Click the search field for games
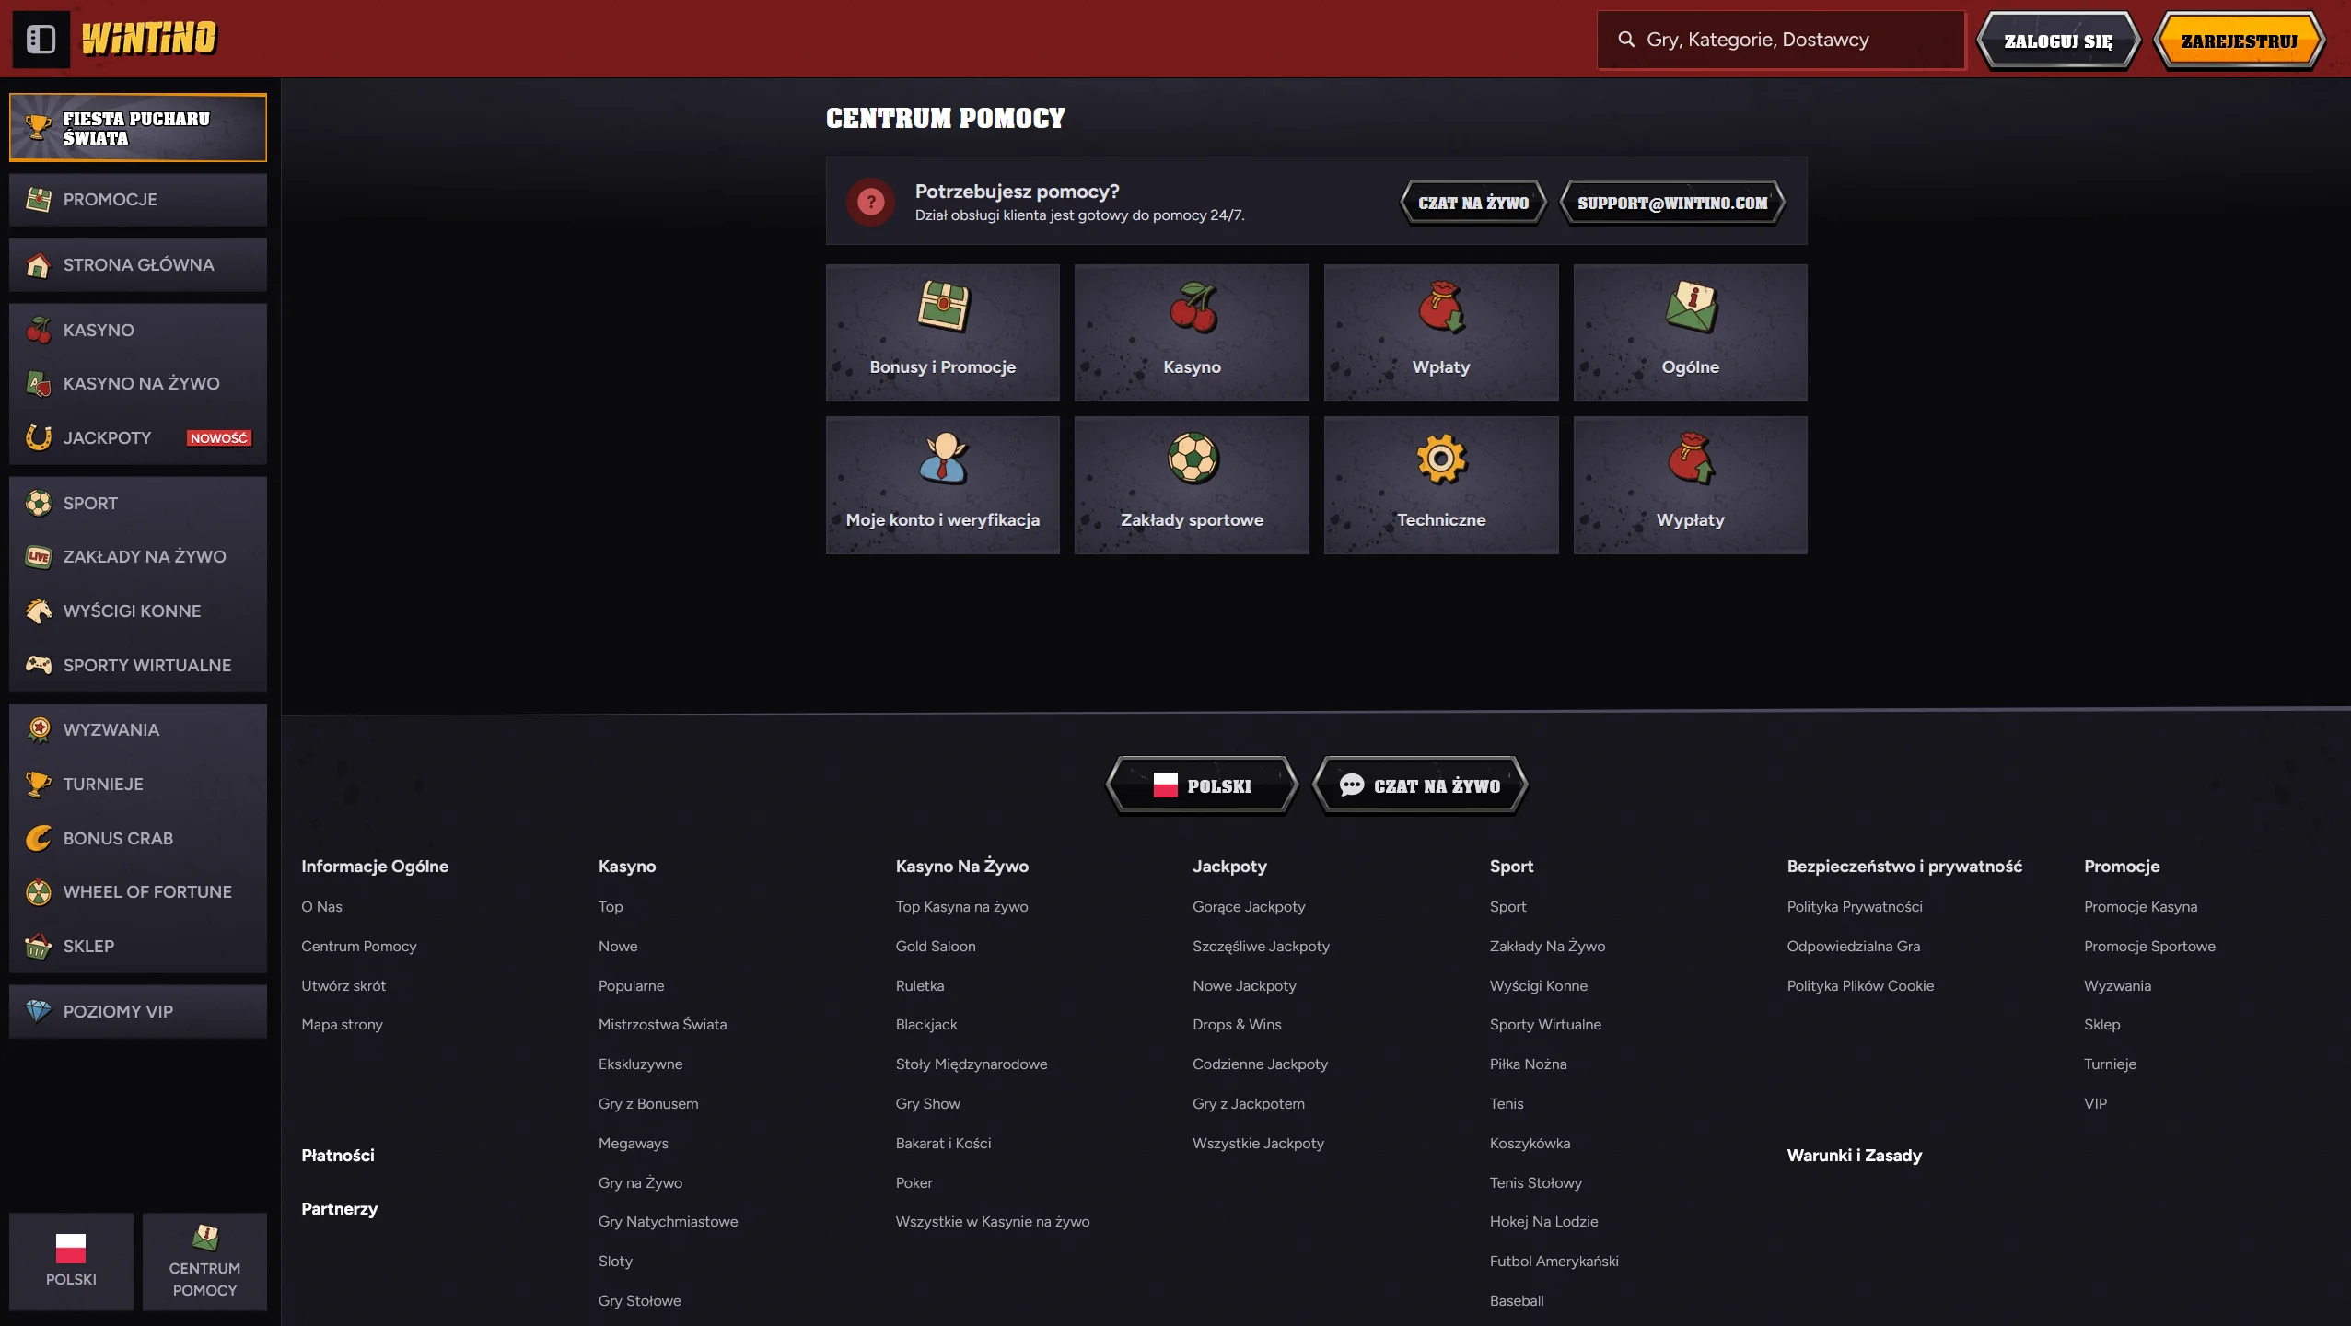 tap(1781, 40)
